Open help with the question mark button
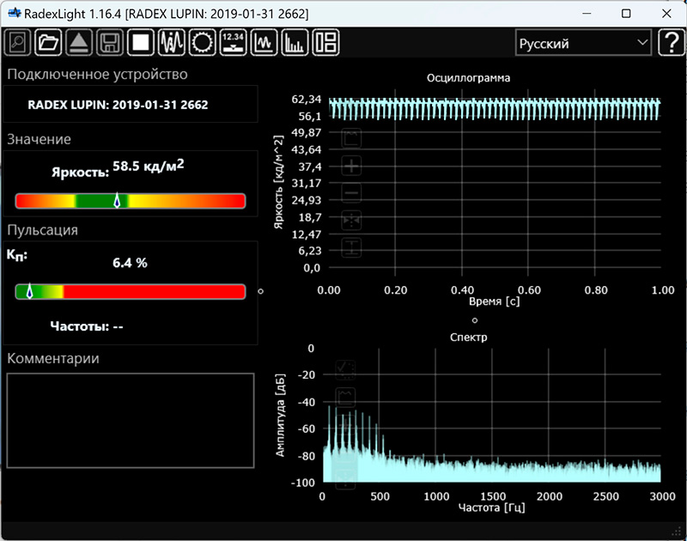 tap(670, 43)
